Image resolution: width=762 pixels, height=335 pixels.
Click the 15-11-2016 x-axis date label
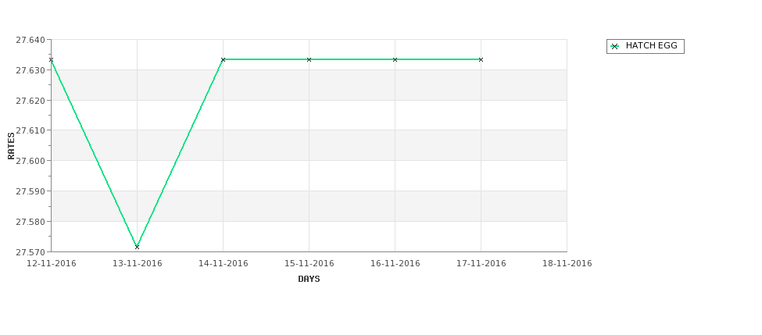click(x=309, y=264)
